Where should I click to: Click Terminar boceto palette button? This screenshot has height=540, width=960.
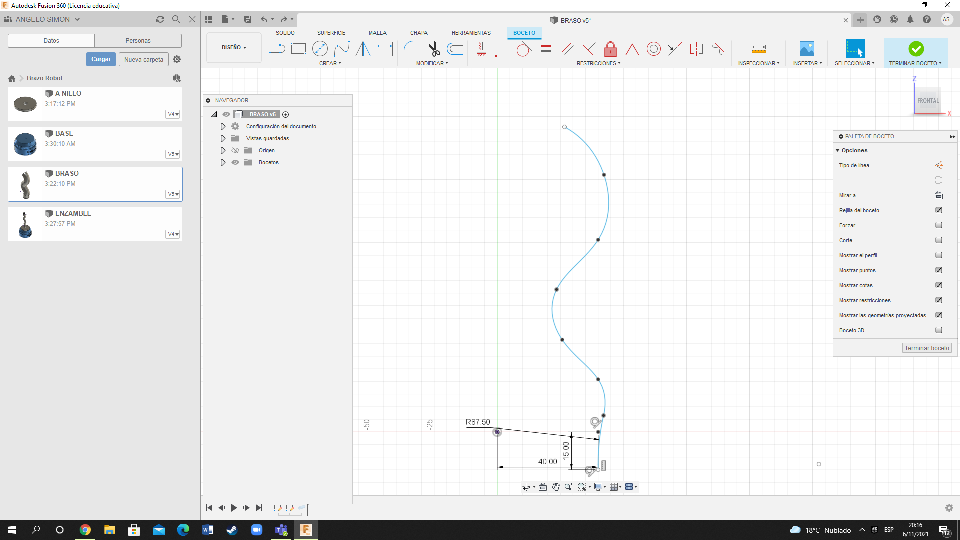[x=927, y=348]
